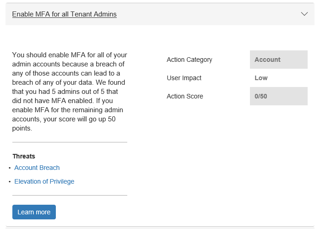Open the Elevation of Privilege link

(x=44, y=181)
